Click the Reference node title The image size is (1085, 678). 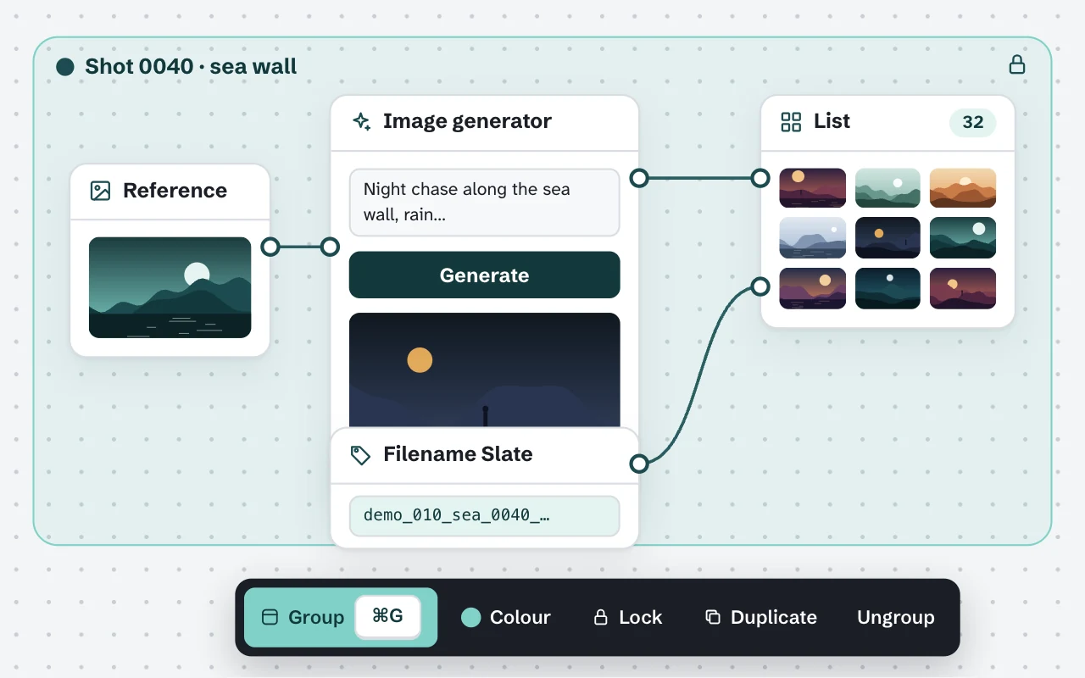pyautogui.click(x=175, y=191)
